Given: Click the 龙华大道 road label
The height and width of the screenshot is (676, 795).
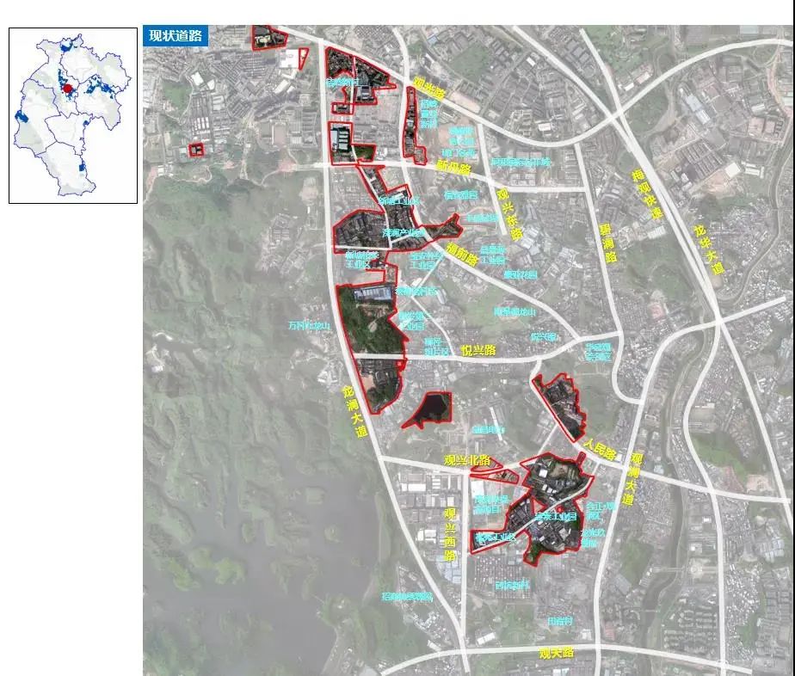Looking at the screenshot, I should click(707, 249).
